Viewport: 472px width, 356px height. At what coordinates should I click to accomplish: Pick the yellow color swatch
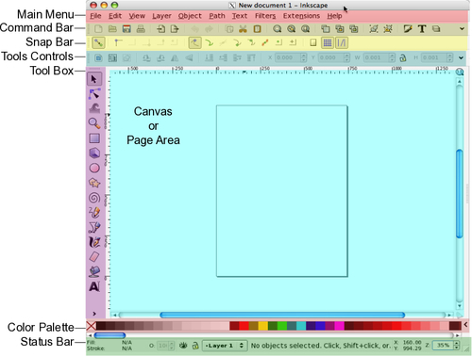coord(263,326)
